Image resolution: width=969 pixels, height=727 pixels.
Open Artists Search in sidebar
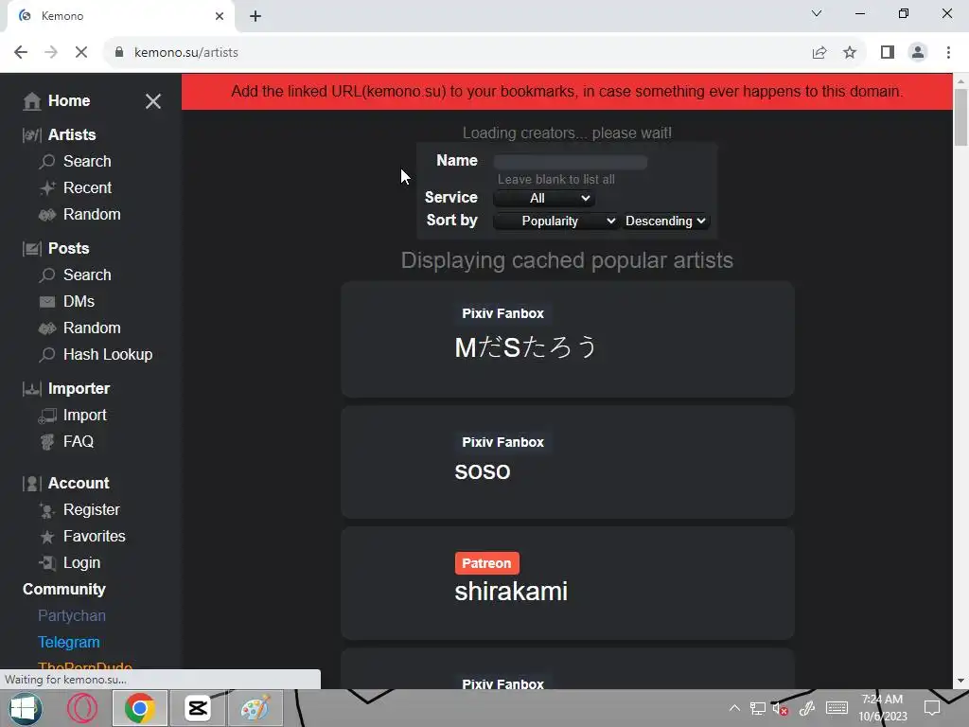point(87,161)
